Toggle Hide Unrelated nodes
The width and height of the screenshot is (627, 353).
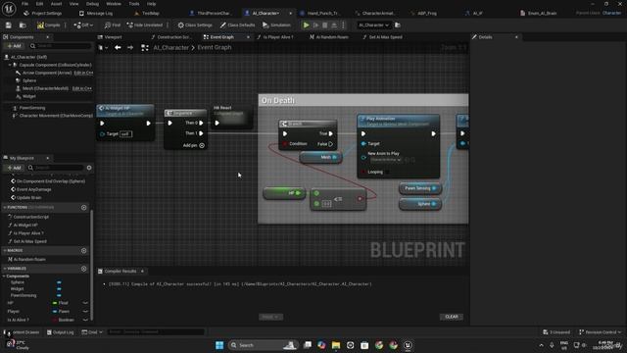(x=145, y=25)
